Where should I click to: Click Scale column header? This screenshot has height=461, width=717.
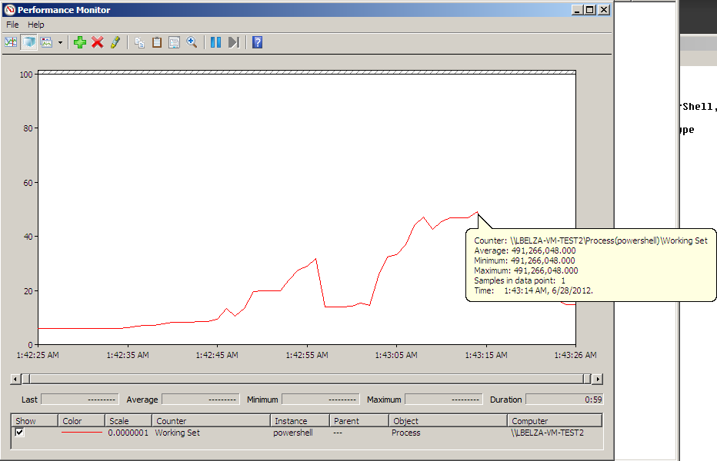pyautogui.click(x=129, y=421)
